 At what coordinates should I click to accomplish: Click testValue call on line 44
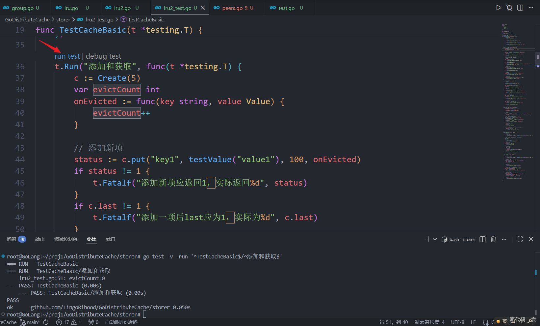coord(210,160)
